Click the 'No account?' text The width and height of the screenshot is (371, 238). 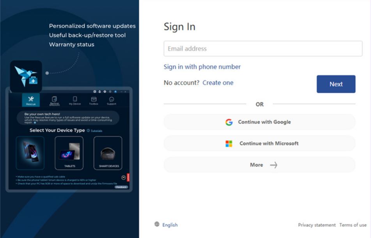point(181,83)
